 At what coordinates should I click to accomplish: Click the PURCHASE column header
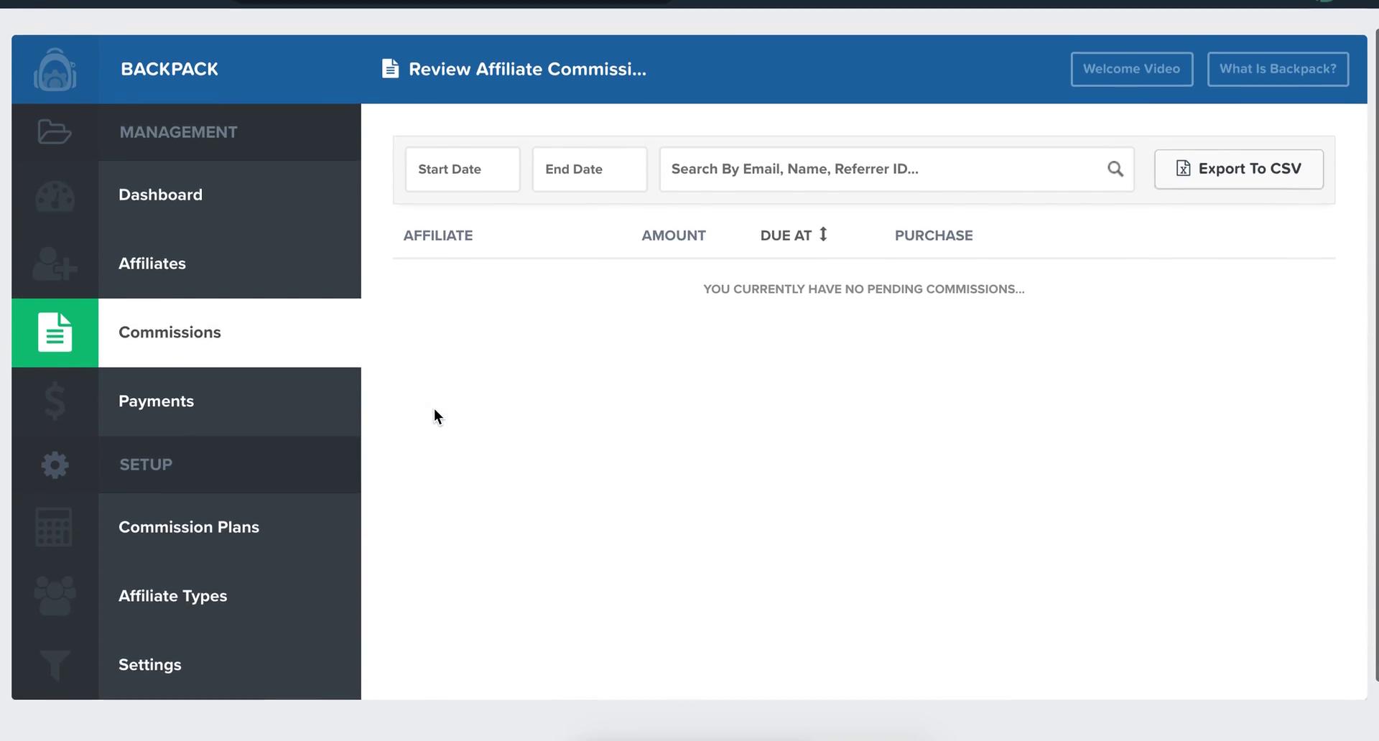tap(934, 236)
